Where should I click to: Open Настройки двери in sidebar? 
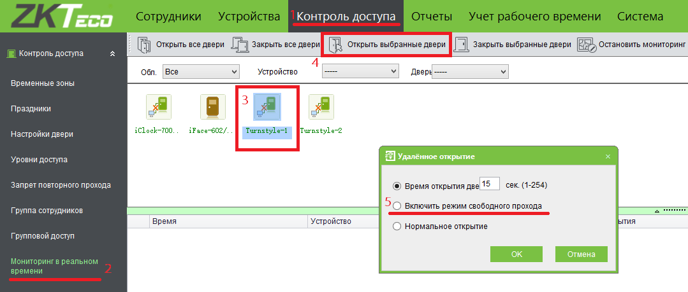(x=41, y=134)
